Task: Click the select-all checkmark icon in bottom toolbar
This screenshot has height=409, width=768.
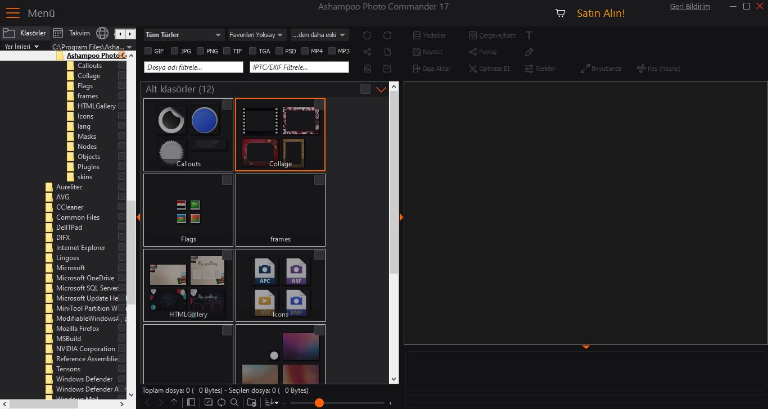Action: click(208, 402)
